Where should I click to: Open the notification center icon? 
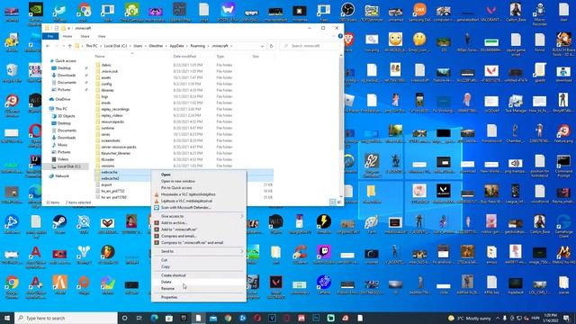coord(566,318)
